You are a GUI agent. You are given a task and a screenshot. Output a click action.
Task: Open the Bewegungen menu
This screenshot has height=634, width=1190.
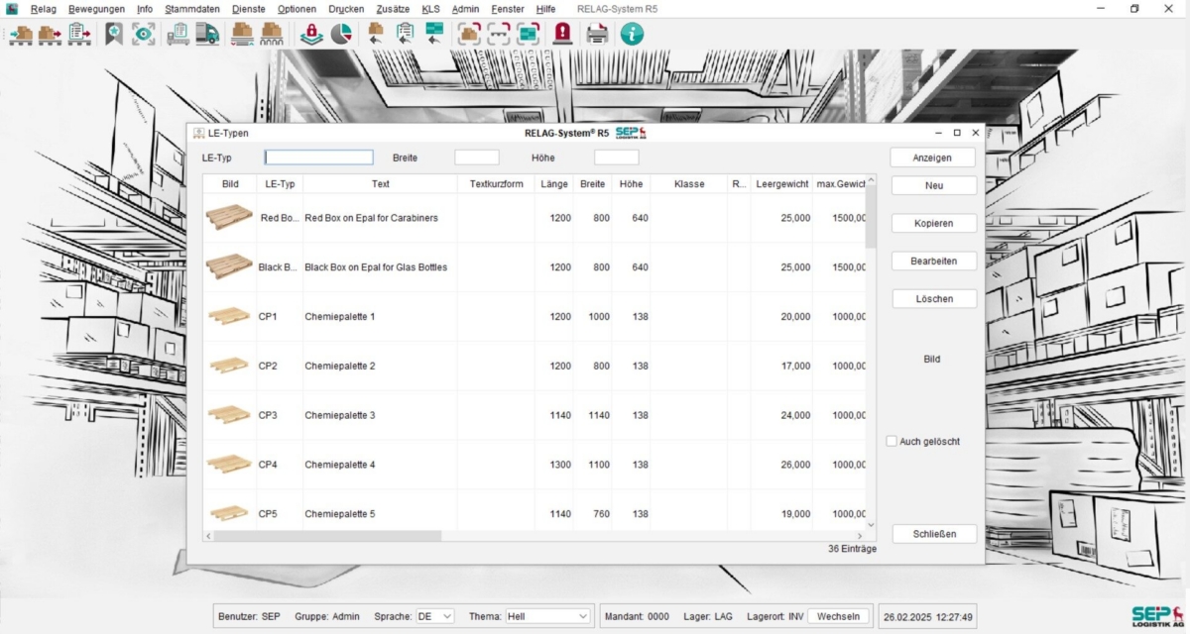pos(96,9)
